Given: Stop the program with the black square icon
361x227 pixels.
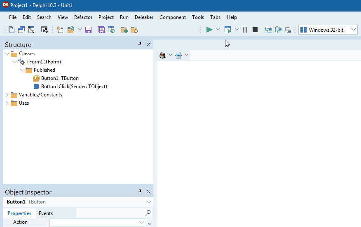Looking at the screenshot, I should tap(255, 30).
